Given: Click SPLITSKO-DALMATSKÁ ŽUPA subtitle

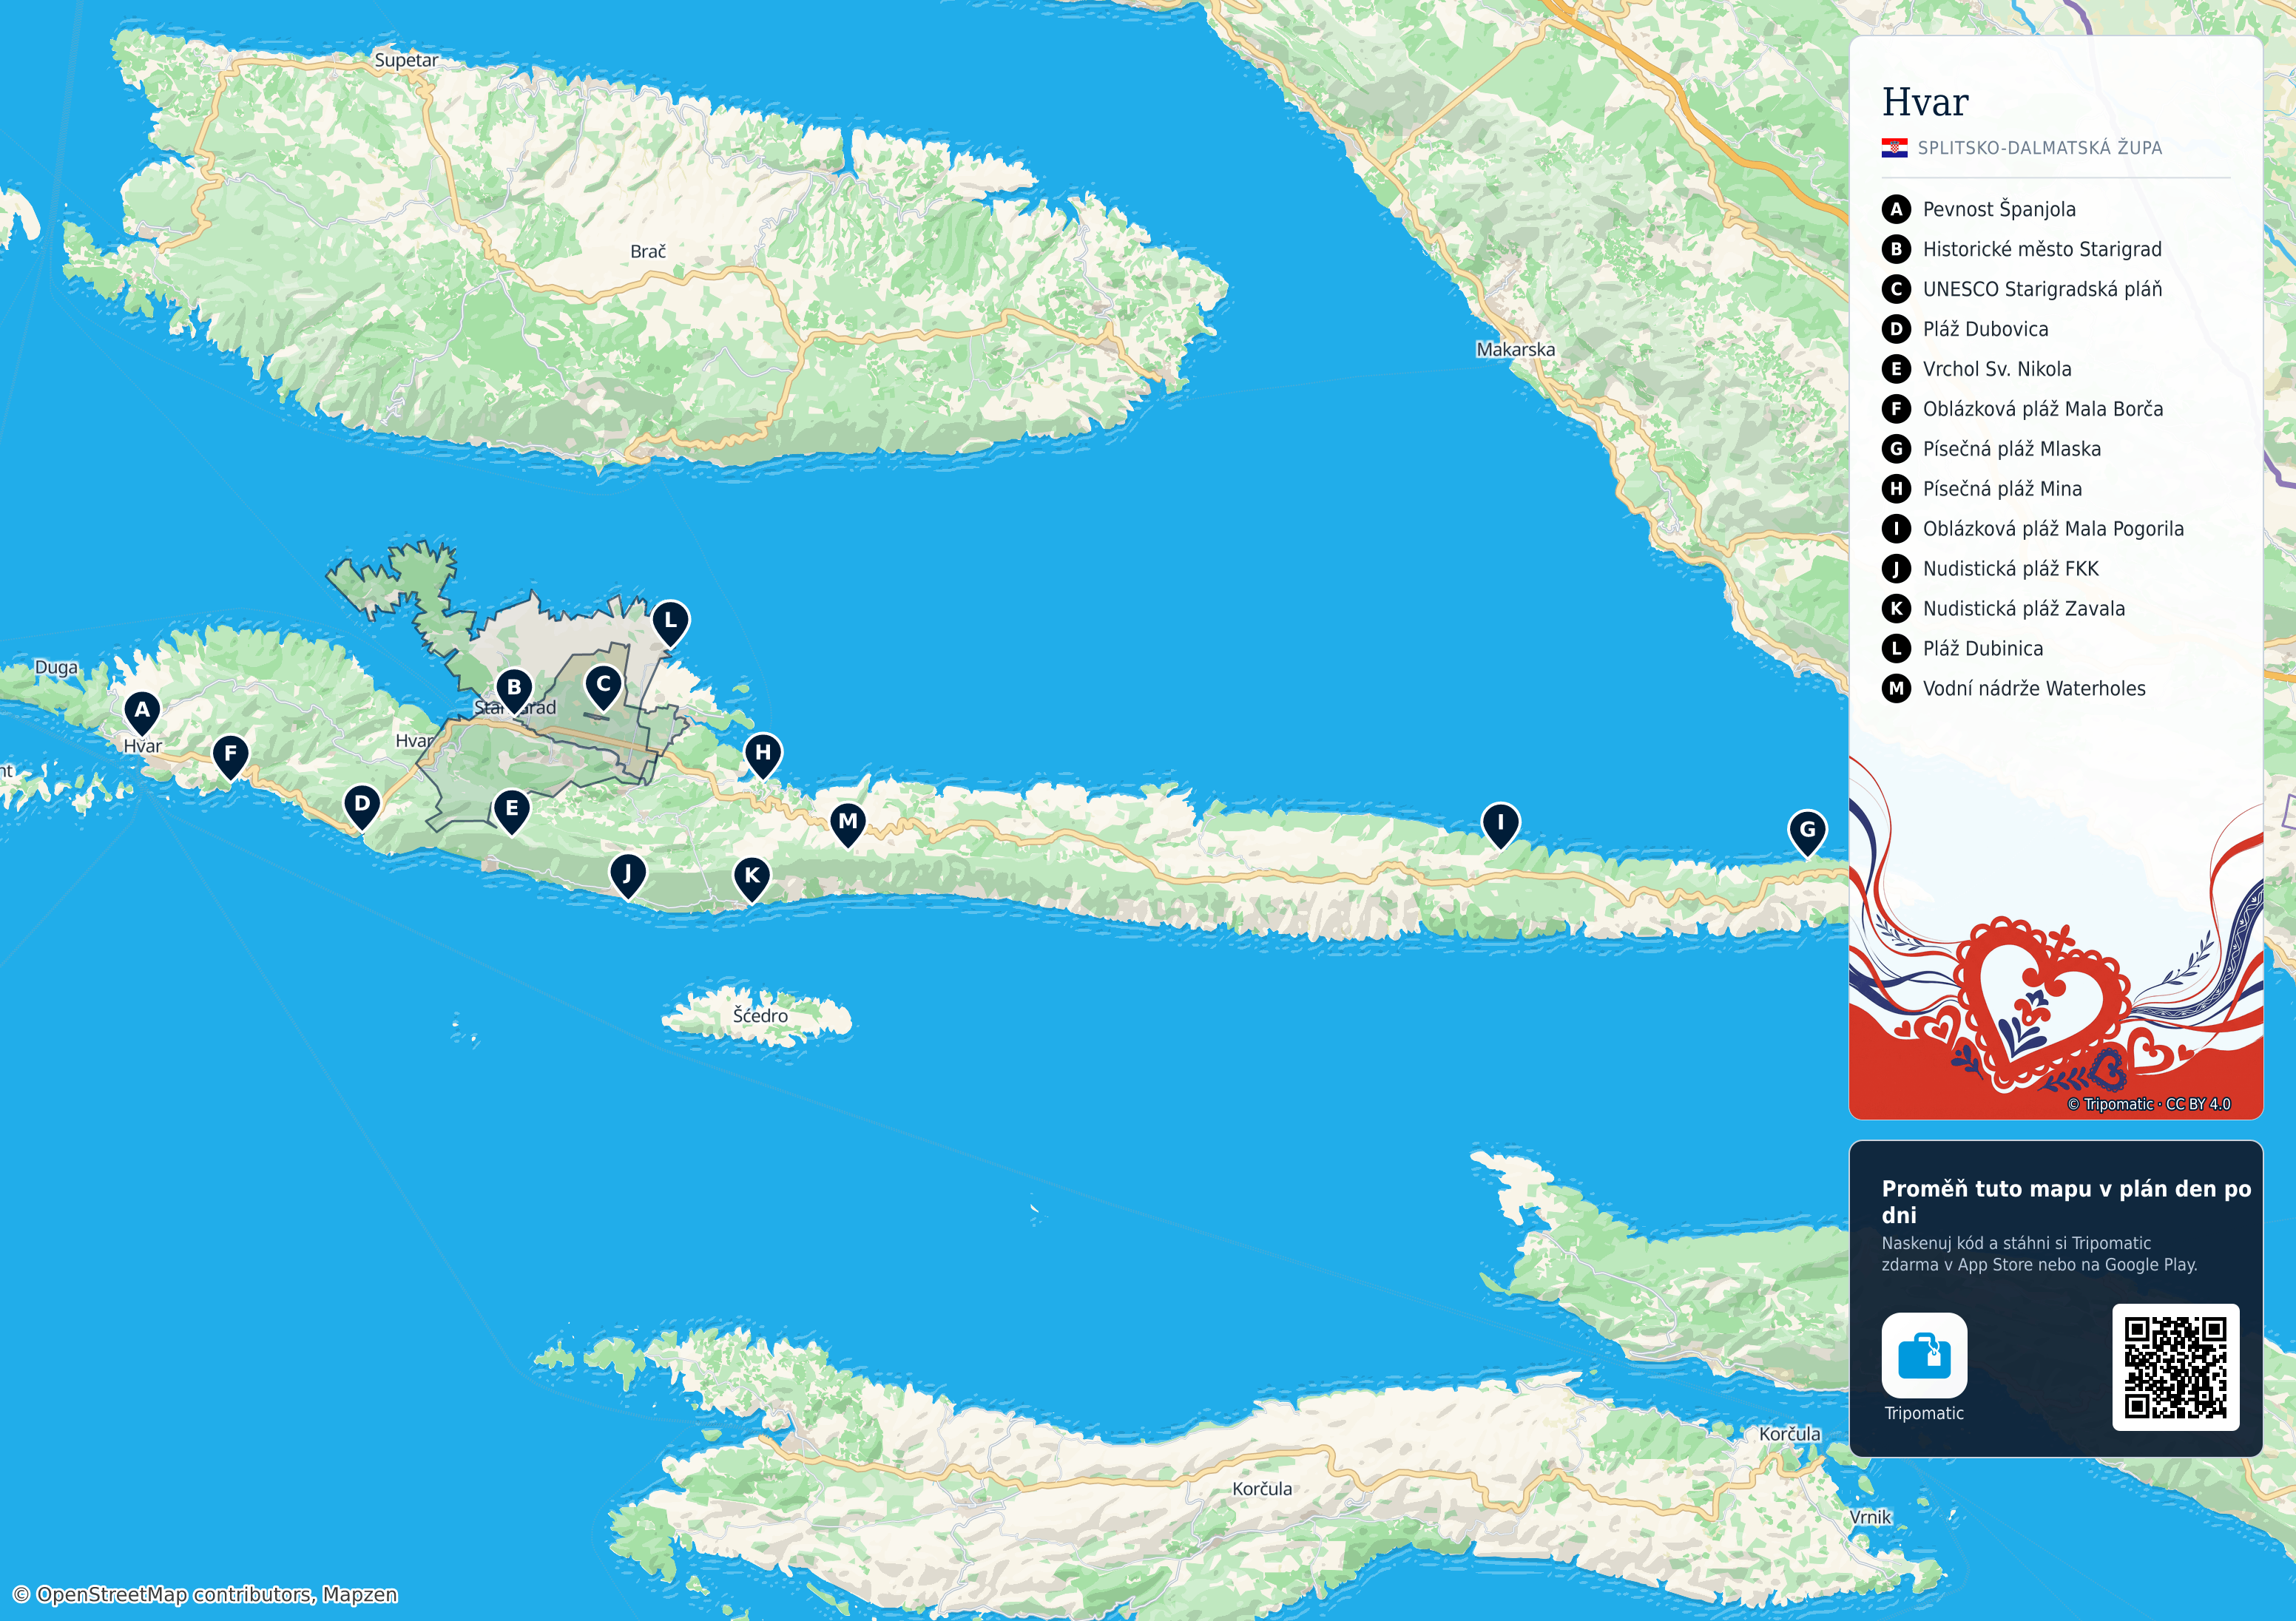Looking at the screenshot, I should [x=2040, y=148].
